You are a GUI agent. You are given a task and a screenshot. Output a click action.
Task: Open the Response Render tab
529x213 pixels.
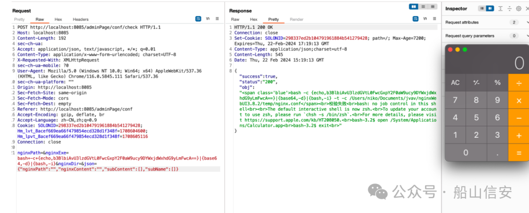[296, 20]
